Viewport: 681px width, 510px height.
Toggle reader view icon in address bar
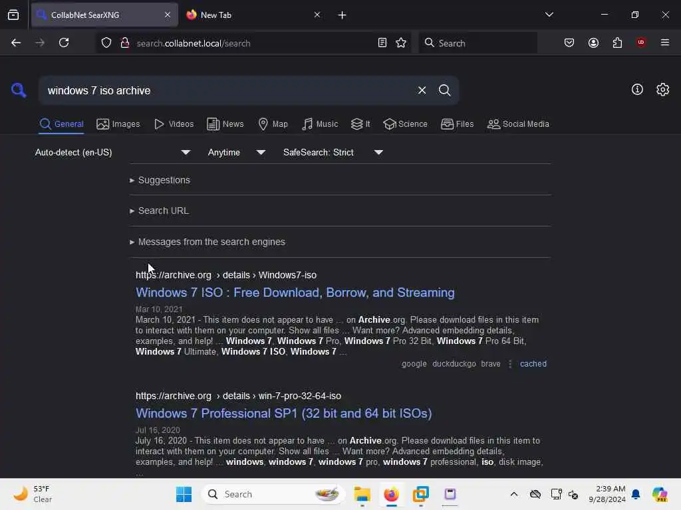(382, 43)
